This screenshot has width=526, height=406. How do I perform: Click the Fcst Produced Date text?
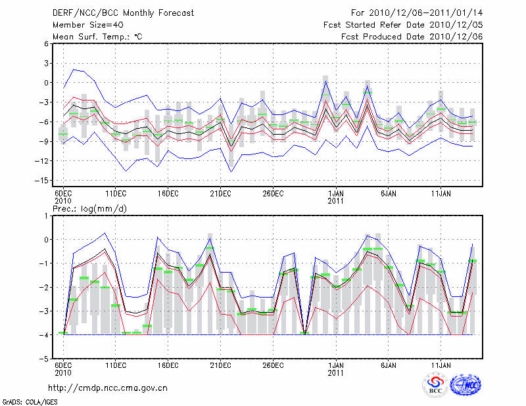coord(412,37)
